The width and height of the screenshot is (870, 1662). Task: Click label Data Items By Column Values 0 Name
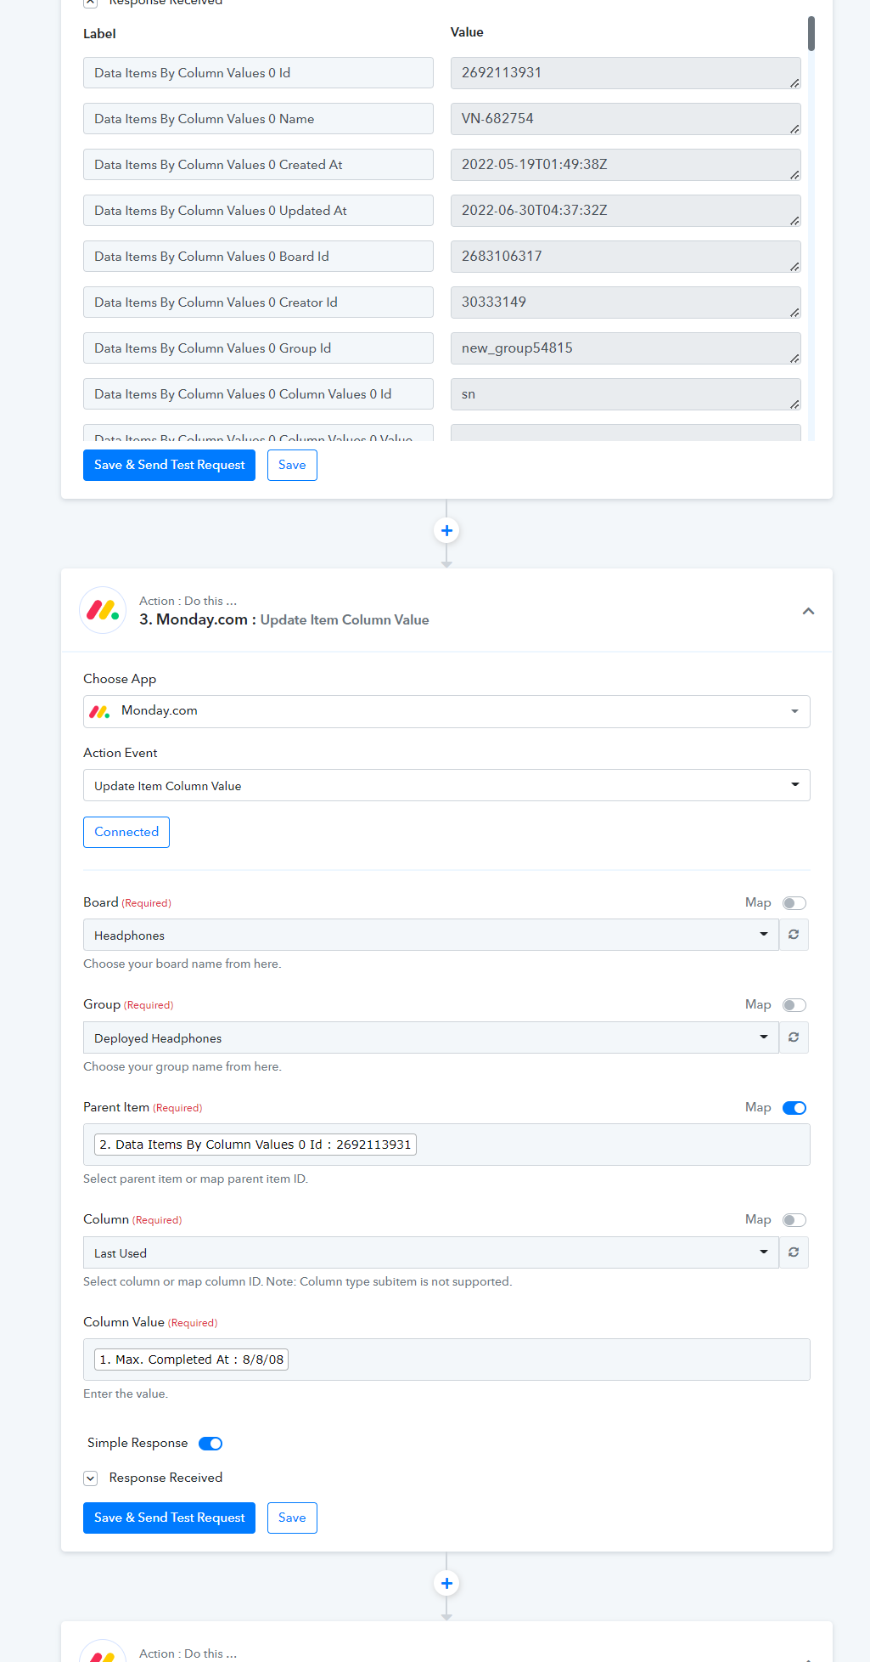click(258, 119)
